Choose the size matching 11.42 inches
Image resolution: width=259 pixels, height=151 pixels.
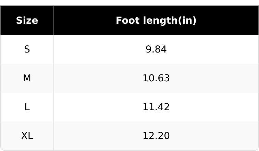[x=27, y=107]
